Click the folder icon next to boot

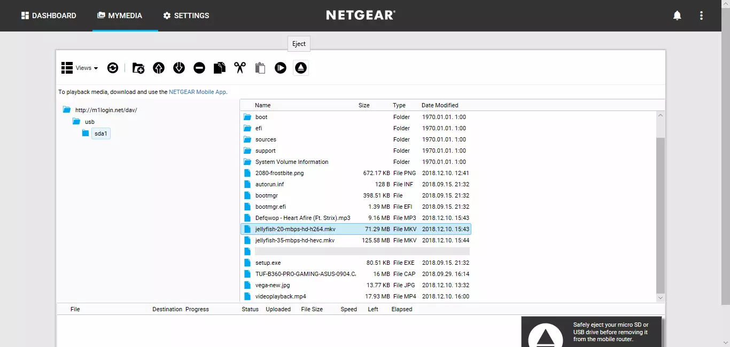pyautogui.click(x=247, y=117)
